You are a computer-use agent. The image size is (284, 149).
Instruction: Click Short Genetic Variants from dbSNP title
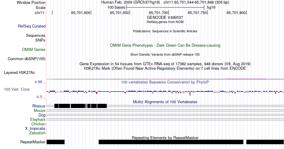tap(165, 54)
